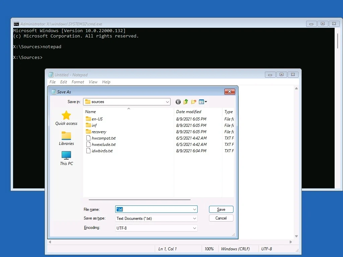Expand the Save in sources dropdown
Viewport: 343px width, 257px height.
(x=167, y=102)
